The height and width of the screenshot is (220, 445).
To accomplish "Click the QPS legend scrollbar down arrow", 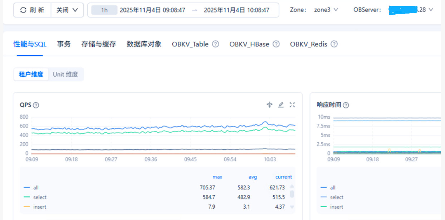I will [292, 207].
